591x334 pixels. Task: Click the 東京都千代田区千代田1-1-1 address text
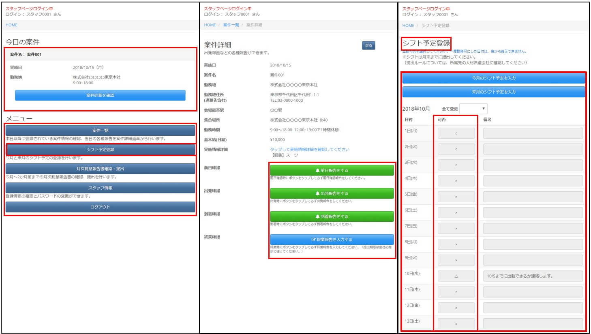point(295,95)
